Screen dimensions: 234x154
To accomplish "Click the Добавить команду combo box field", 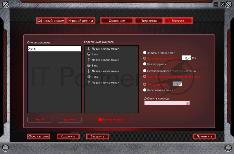I will [x=165, y=103].
